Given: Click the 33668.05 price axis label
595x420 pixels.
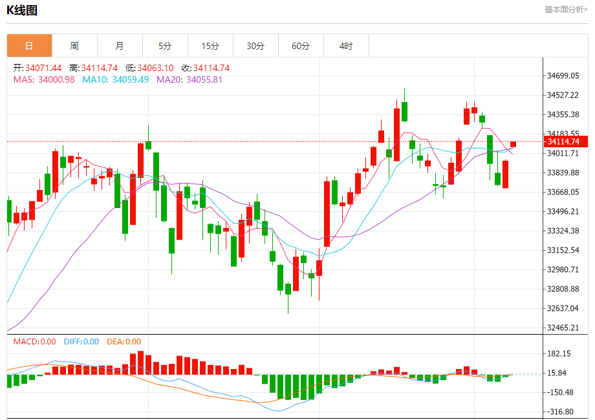Looking at the screenshot, I should [x=563, y=192].
